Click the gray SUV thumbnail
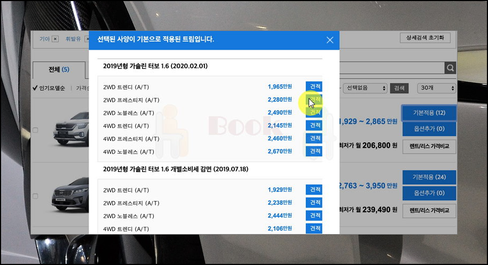The height and width of the screenshot is (265, 488). click(x=70, y=195)
